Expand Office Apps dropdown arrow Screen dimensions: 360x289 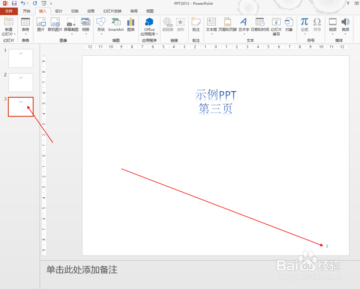coord(157,34)
